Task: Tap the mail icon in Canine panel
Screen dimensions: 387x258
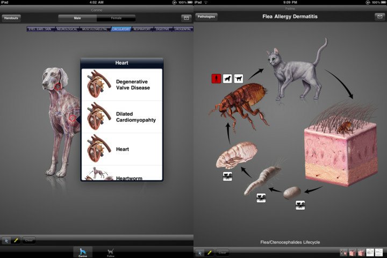Action: 186,18
